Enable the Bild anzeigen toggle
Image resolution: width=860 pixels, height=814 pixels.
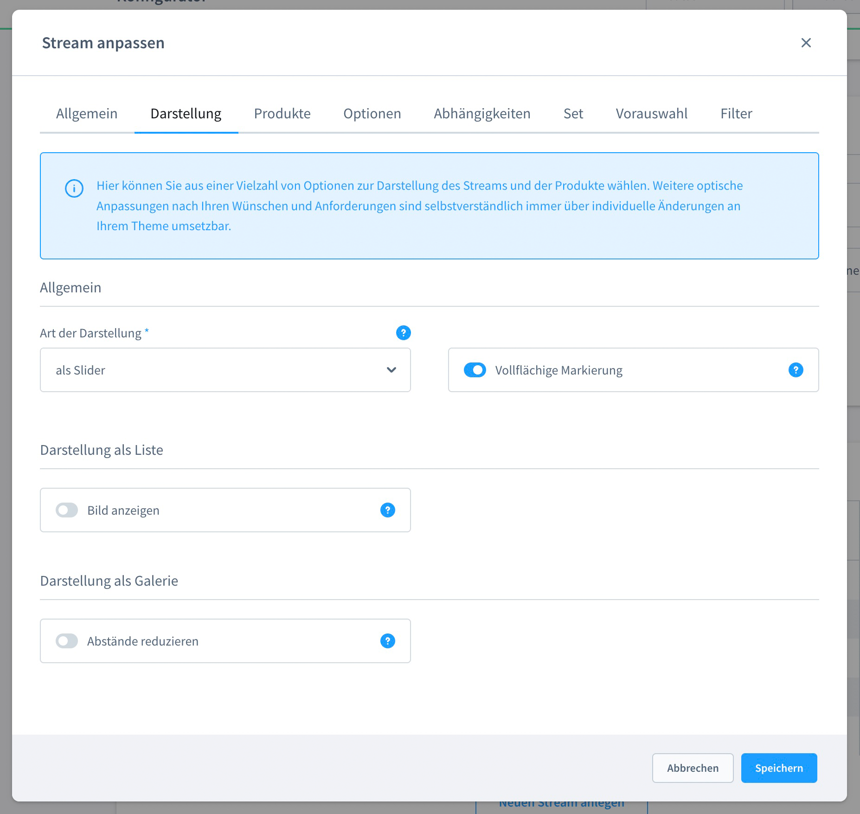point(67,510)
